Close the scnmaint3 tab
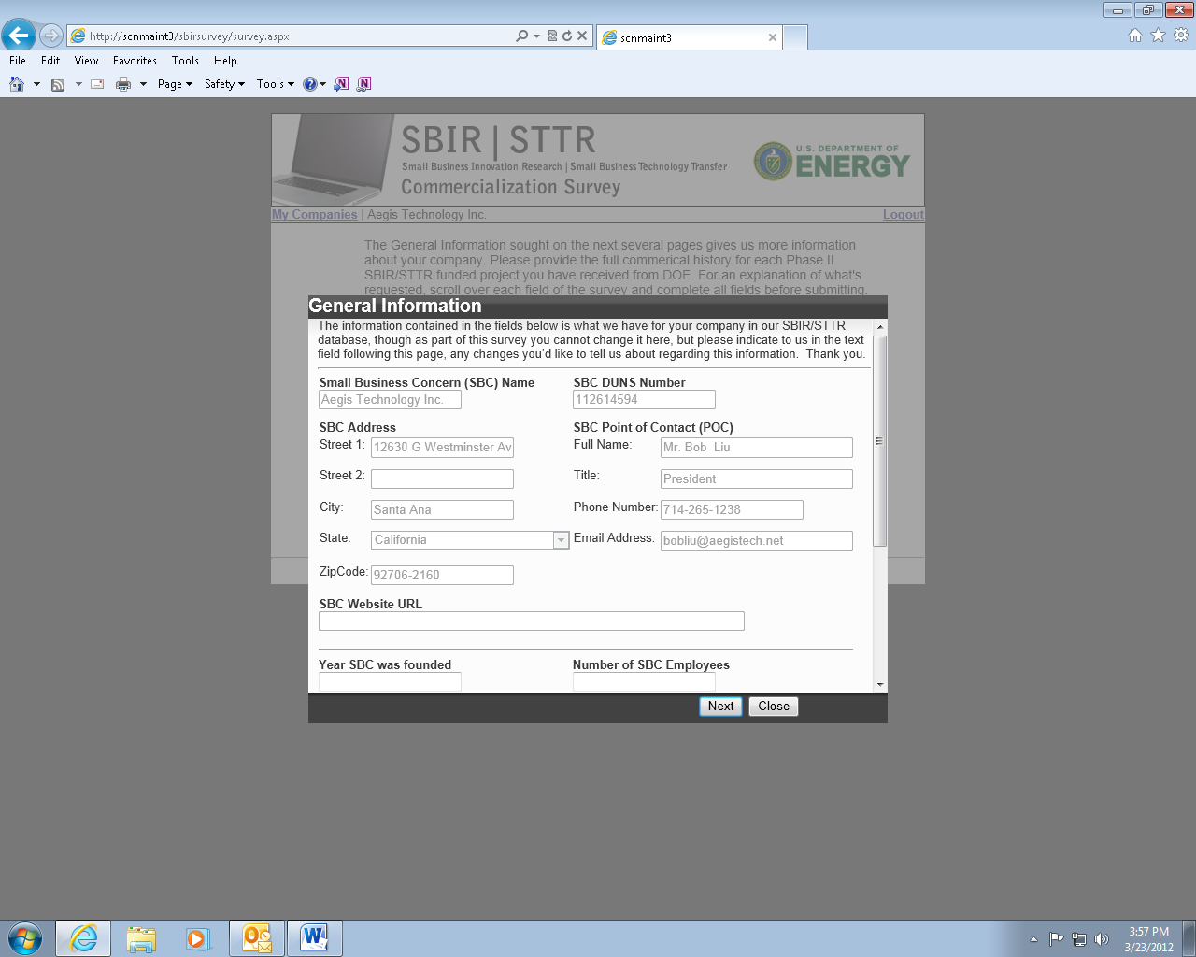Image resolution: width=1196 pixels, height=957 pixels. [773, 37]
